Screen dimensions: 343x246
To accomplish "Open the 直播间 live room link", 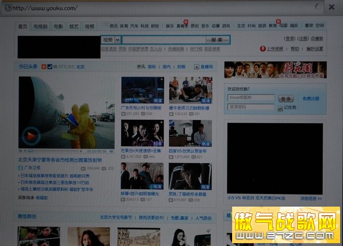I will (206, 67).
